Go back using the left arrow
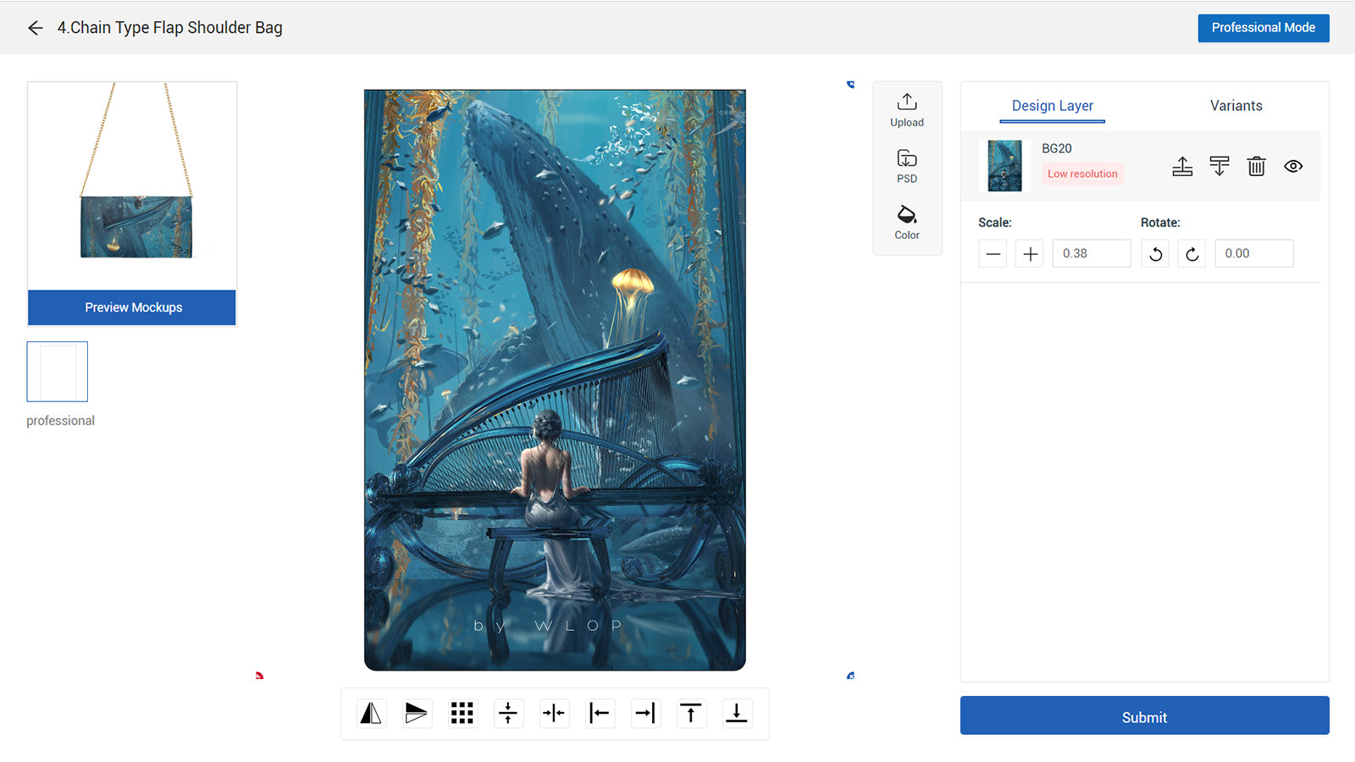This screenshot has height=762, width=1355. [36, 28]
